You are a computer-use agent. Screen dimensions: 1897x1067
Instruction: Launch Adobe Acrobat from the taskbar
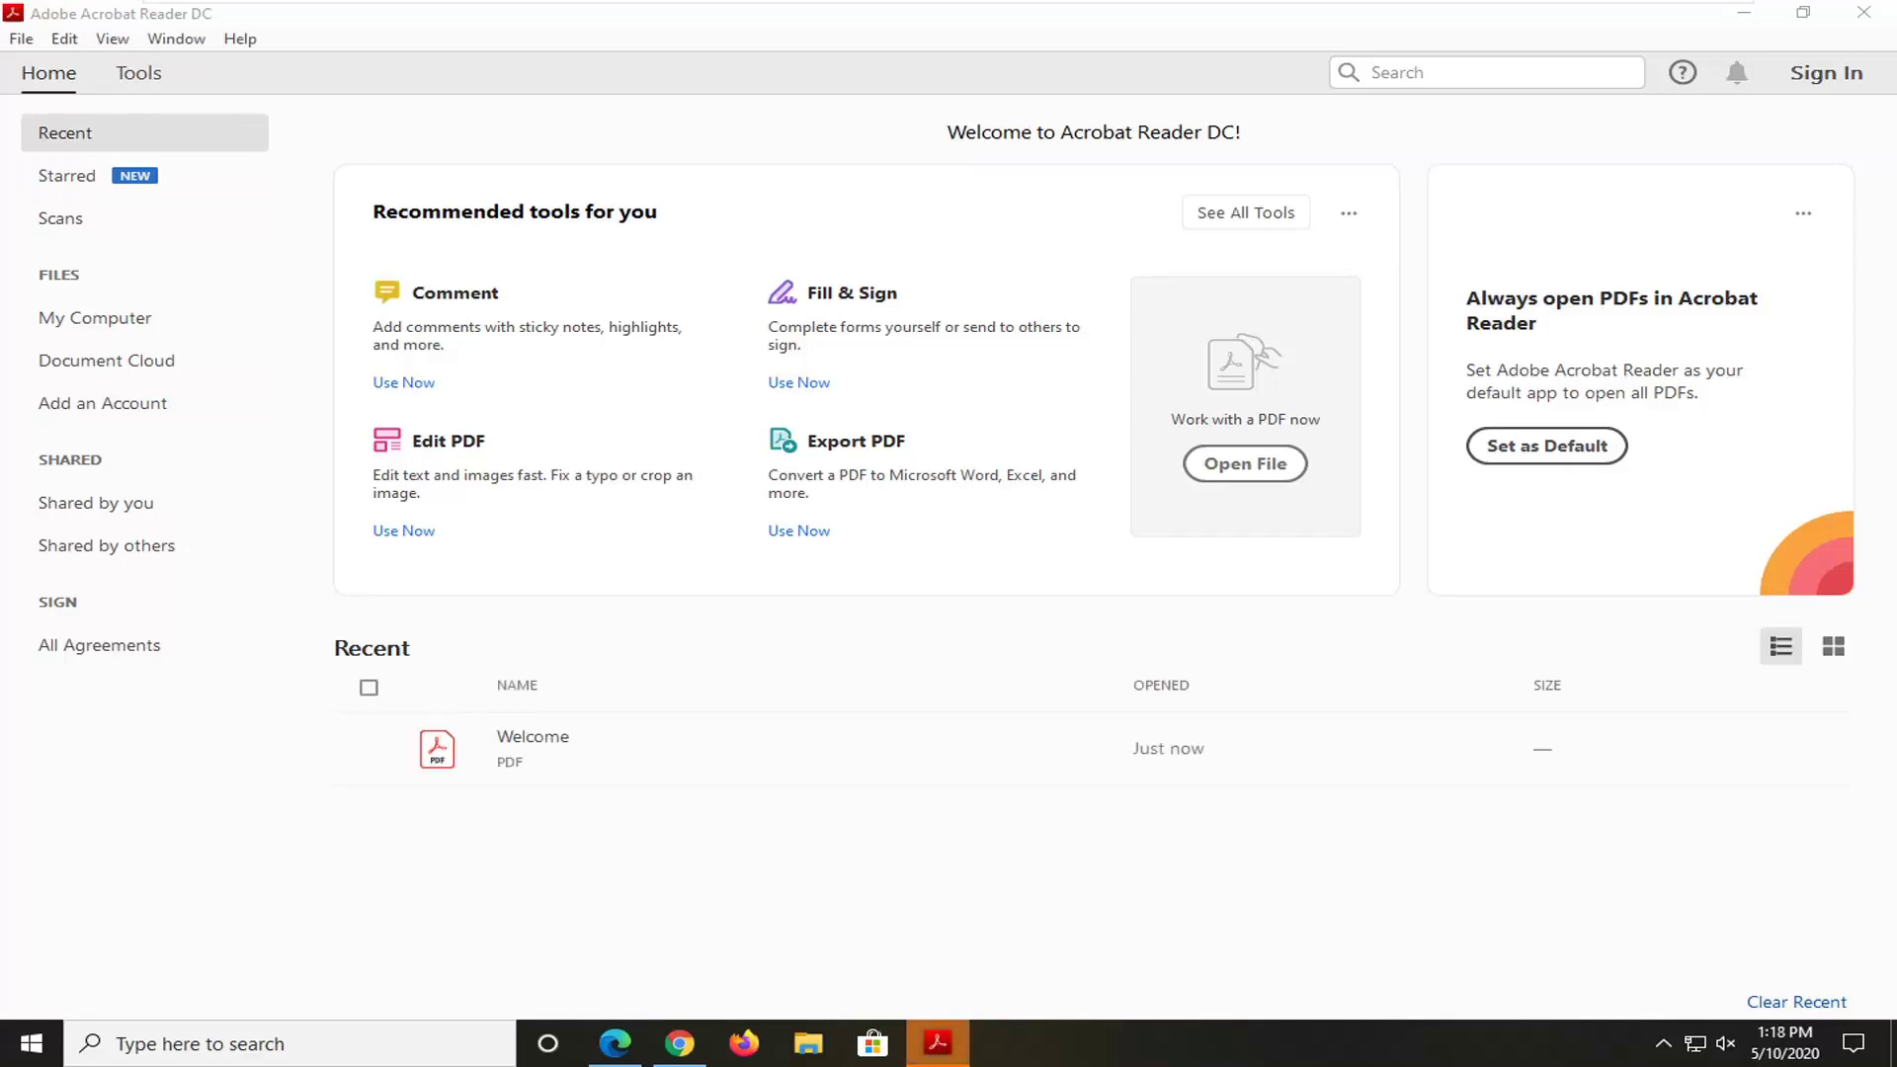pos(937,1042)
